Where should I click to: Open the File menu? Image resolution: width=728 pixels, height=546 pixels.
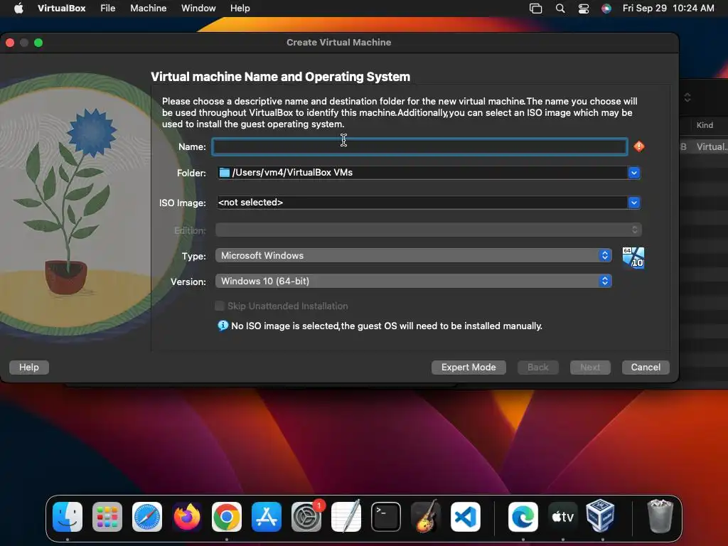click(x=108, y=9)
